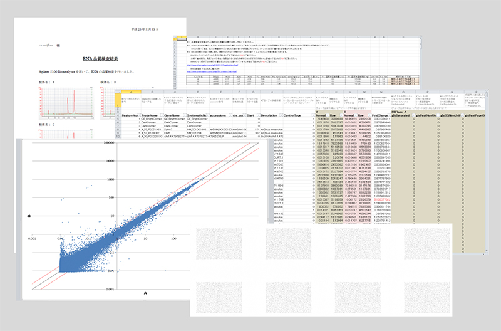This screenshot has width=501, height=331.
Task: Open the GeneName column filter dropdown
Action: click(185, 115)
